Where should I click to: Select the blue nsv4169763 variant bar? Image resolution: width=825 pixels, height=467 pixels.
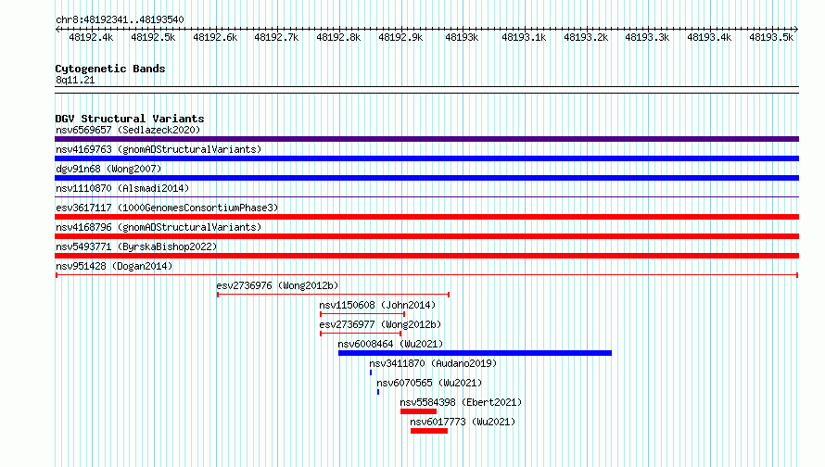click(x=426, y=158)
